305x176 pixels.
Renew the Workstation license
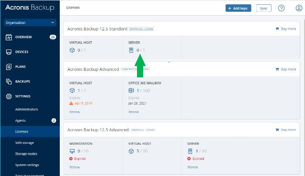[75, 167]
